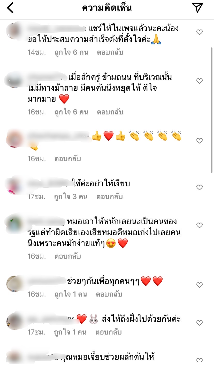Image resolution: width=214 pixels, height=366 pixels.
Task: Like the zebra crossing comment
Action: click(200, 81)
